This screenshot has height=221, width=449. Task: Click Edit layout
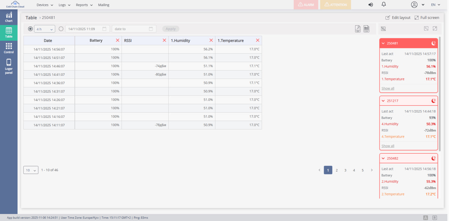pyautogui.click(x=398, y=18)
